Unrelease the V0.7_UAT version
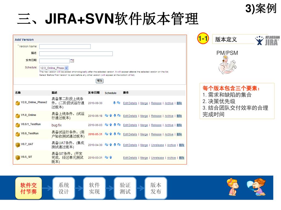281x210 pixels. 157,145
